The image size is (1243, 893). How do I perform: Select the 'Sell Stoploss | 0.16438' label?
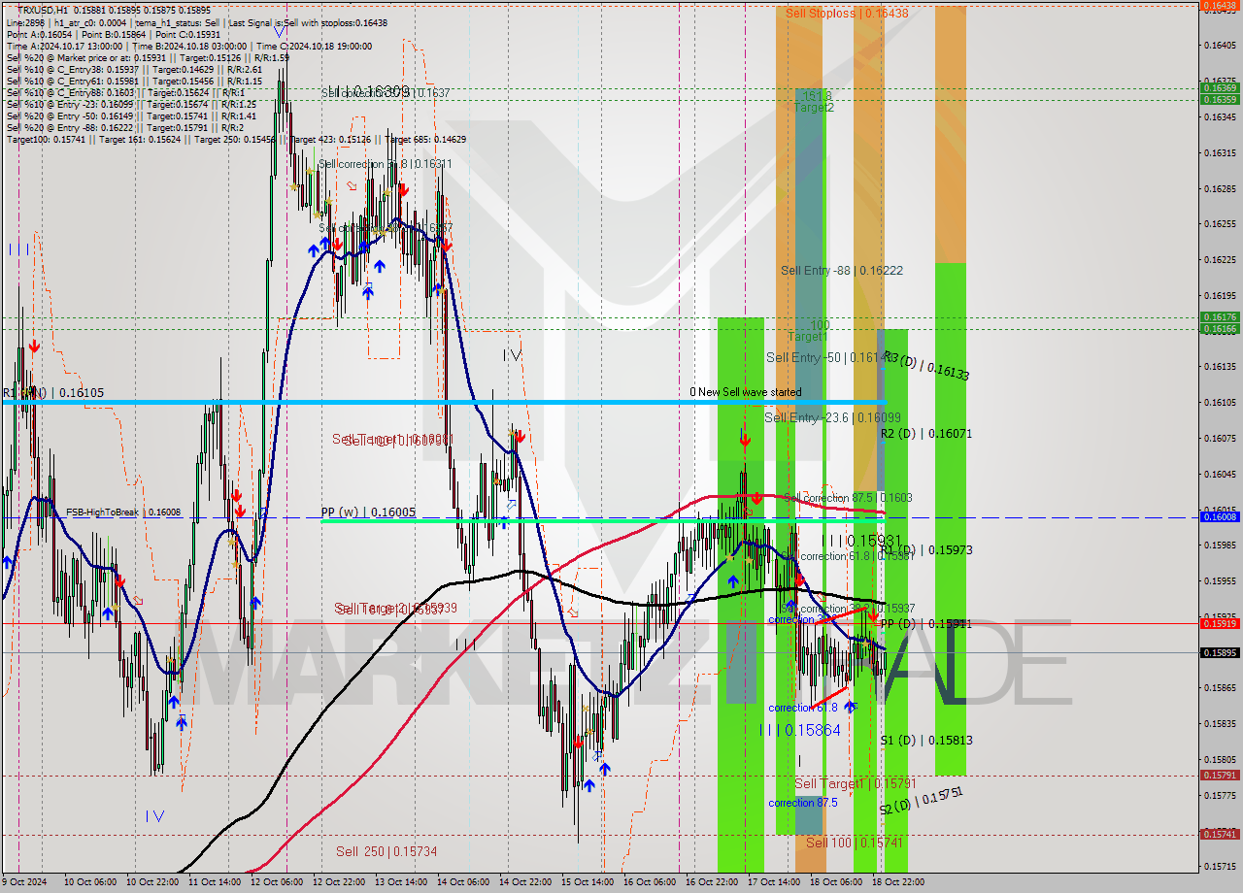[847, 14]
